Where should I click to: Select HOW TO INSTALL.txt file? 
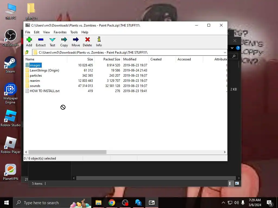point(45,91)
